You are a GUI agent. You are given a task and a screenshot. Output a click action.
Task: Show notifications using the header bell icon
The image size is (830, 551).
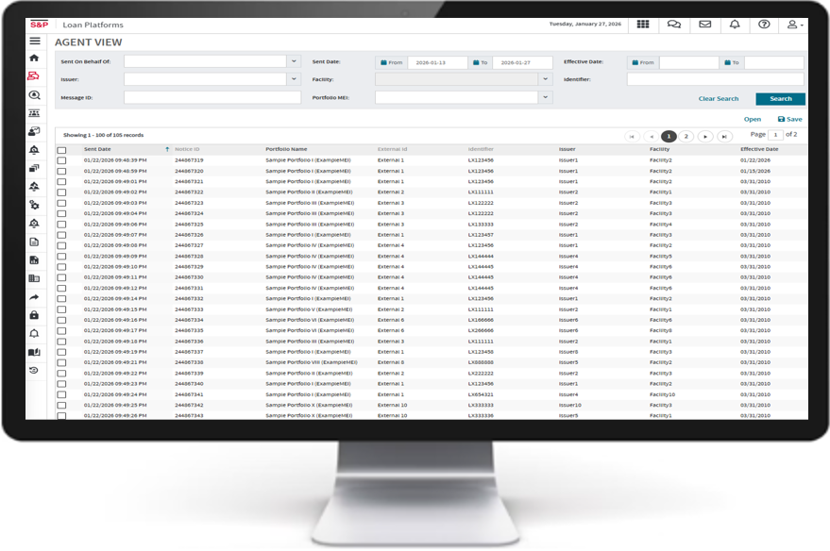click(735, 25)
